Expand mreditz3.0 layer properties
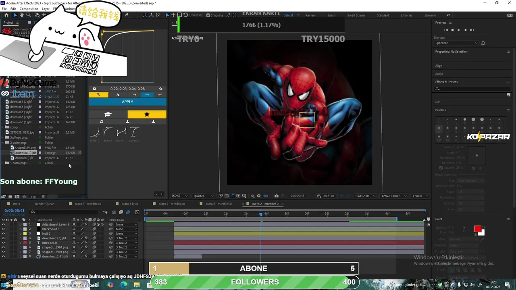 [x=21, y=243]
